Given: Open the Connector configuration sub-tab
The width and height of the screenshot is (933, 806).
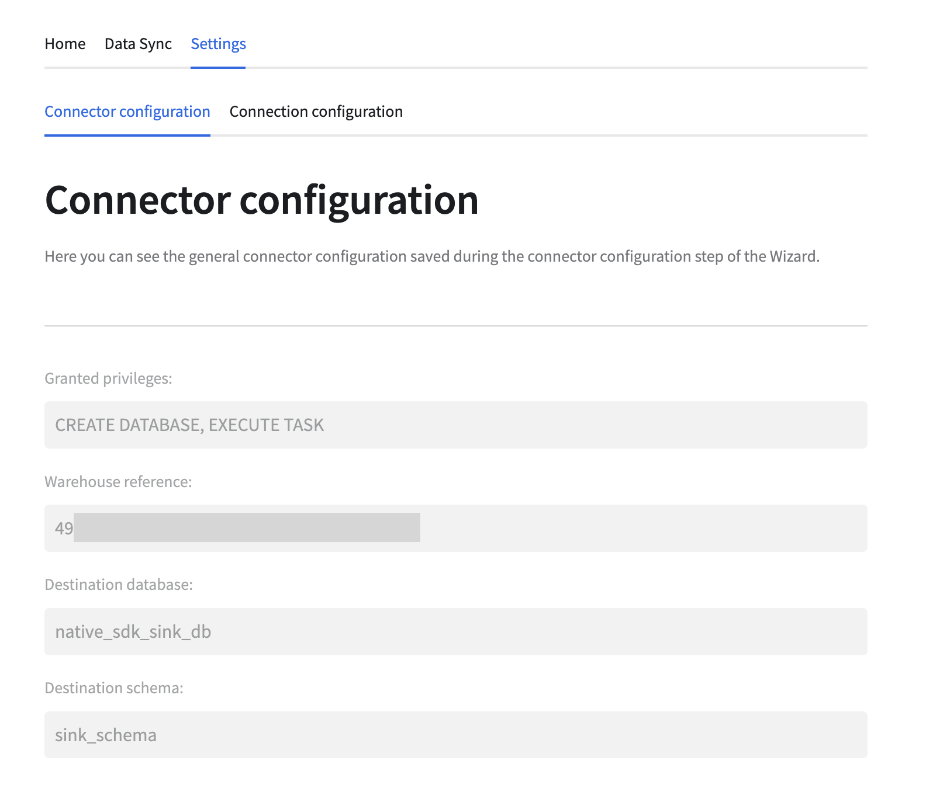Looking at the screenshot, I should pyautogui.click(x=127, y=112).
